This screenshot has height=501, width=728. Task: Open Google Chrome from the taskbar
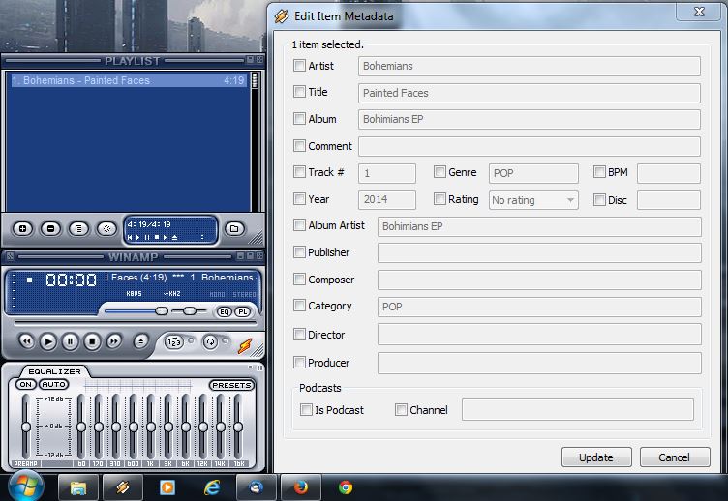pyautogui.click(x=345, y=487)
